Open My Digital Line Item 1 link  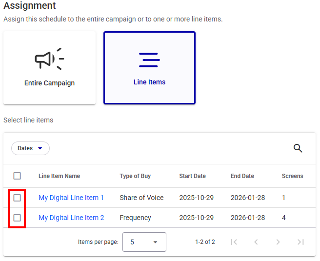[71, 198]
